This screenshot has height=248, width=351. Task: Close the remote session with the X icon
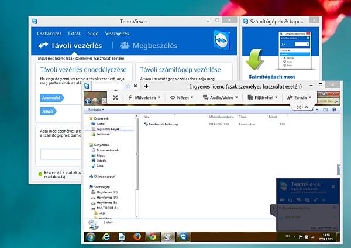tap(116, 97)
